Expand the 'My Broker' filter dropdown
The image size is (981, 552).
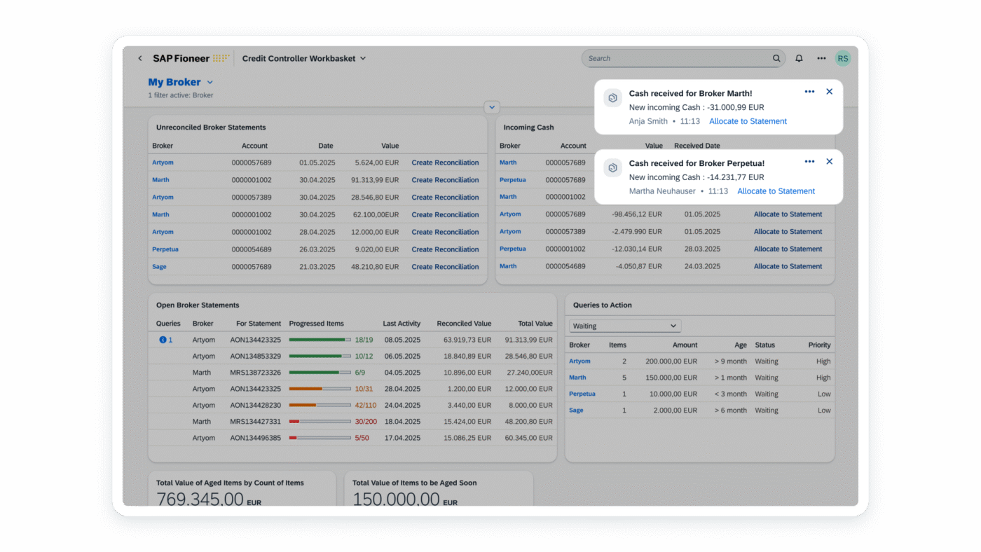pyautogui.click(x=209, y=82)
